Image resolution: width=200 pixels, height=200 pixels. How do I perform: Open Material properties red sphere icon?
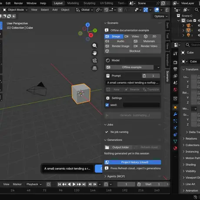pyautogui.click(x=175, y=148)
